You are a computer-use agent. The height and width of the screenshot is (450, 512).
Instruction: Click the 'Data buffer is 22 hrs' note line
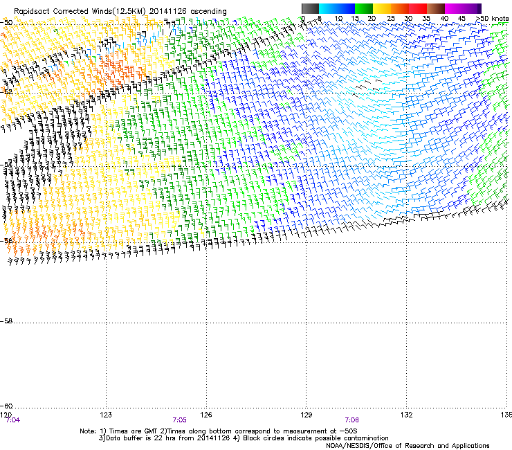click(244, 438)
